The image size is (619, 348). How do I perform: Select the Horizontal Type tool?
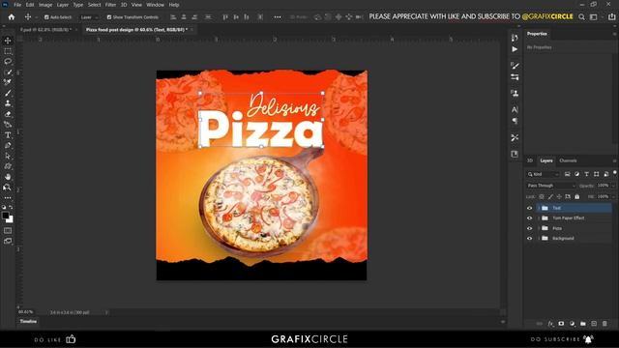(8, 135)
